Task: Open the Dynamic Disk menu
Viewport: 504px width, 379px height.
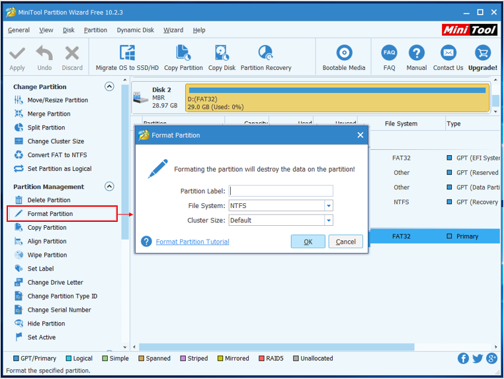Action: coord(136,30)
